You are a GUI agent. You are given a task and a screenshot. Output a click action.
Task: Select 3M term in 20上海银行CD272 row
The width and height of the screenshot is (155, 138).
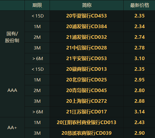37,101
